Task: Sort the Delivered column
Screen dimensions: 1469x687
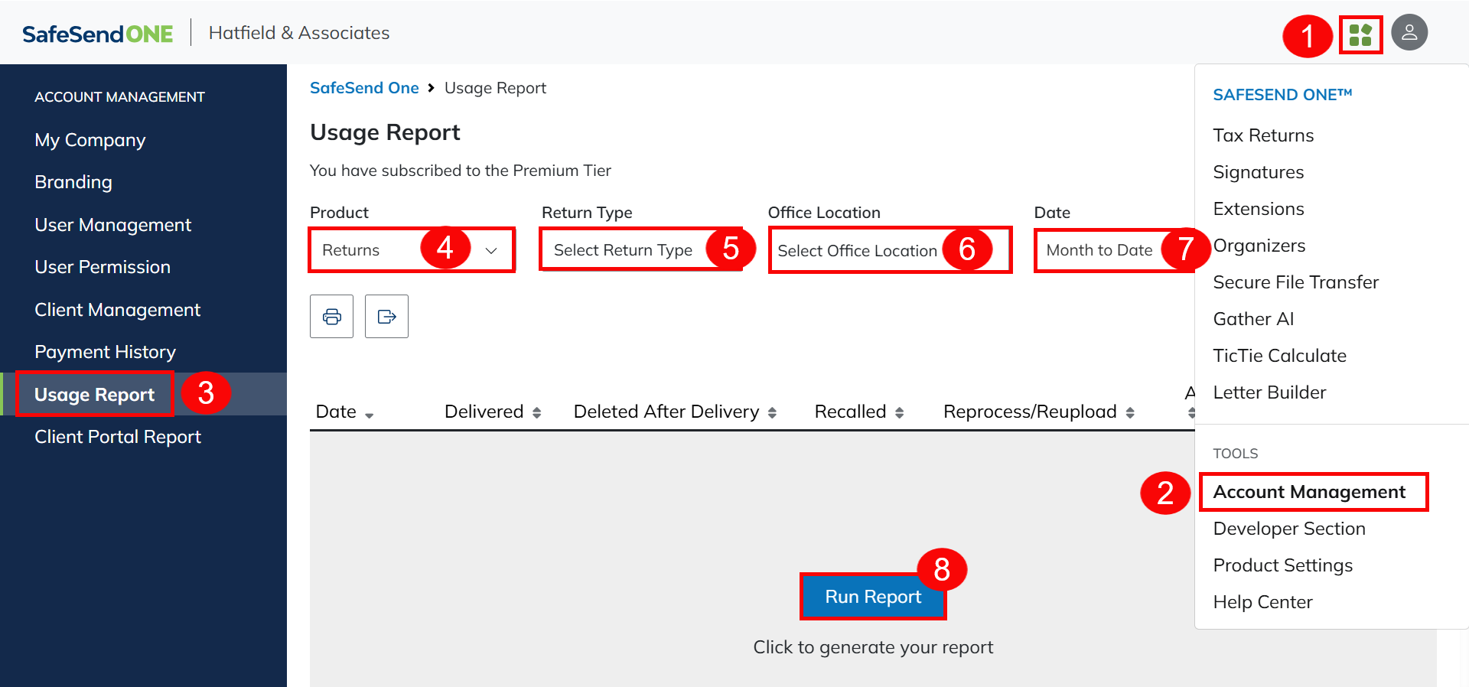Action: [536, 413]
